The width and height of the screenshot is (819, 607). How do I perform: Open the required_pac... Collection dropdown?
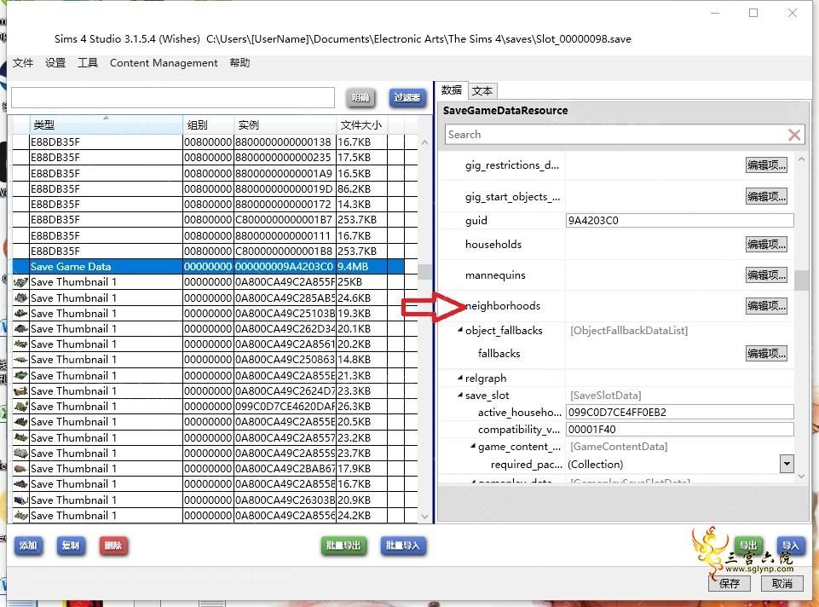click(x=787, y=464)
